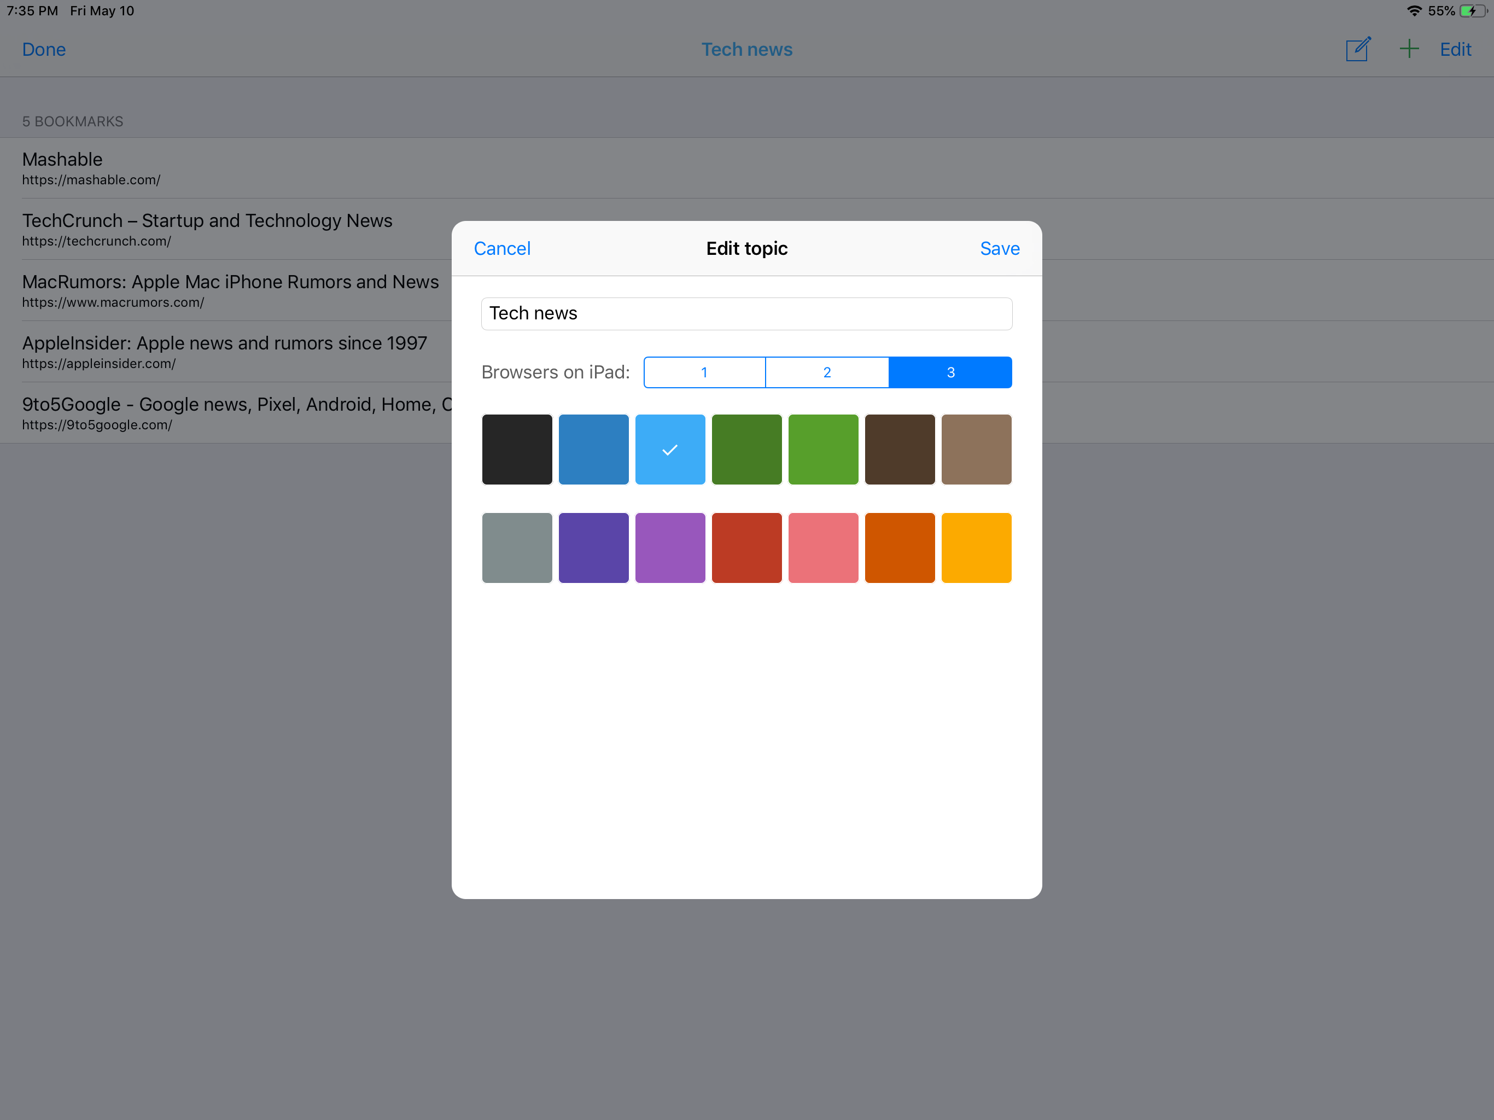Click the Tech news topic name field
Screen dimensions: 1494x1120
746,313
